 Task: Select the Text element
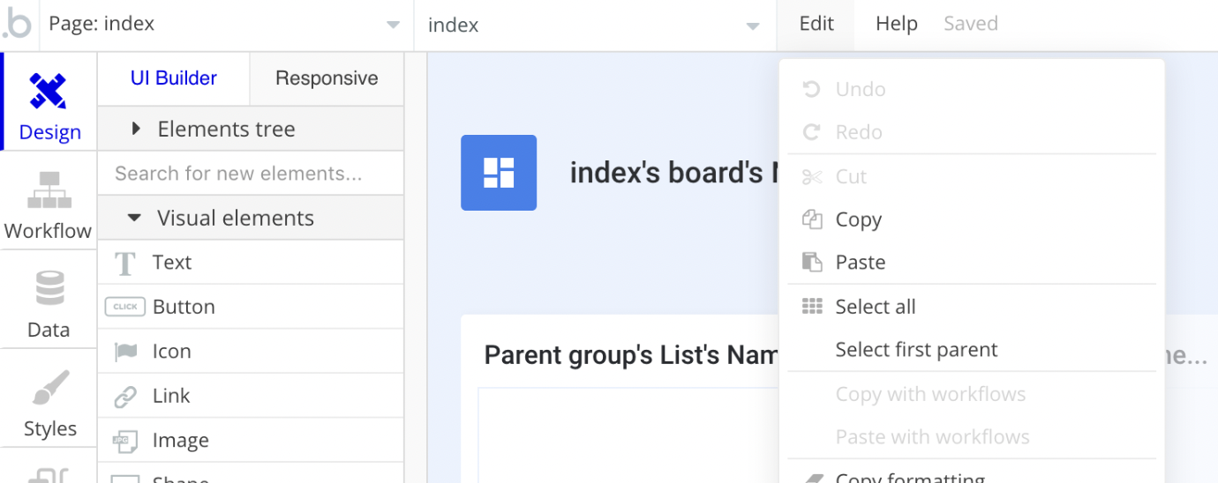click(x=251, y=263)
